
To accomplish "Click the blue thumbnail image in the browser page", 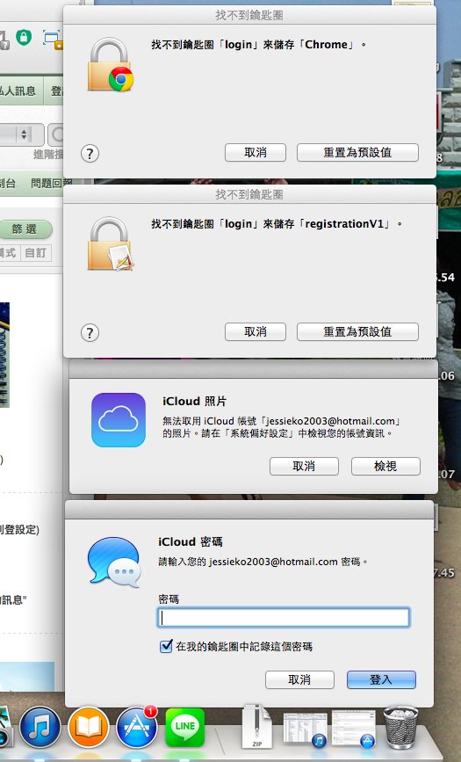I will click(x=4, y=355).
